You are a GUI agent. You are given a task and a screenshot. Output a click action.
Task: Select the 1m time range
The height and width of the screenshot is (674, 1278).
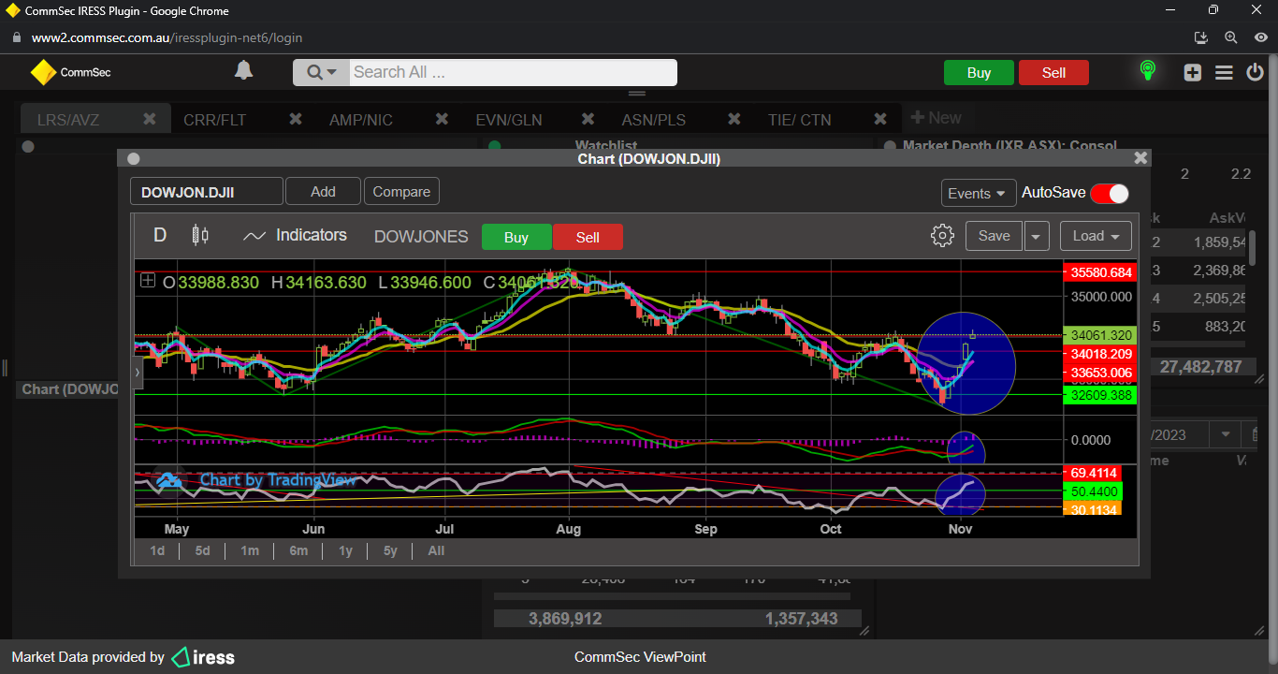point(250,550)
